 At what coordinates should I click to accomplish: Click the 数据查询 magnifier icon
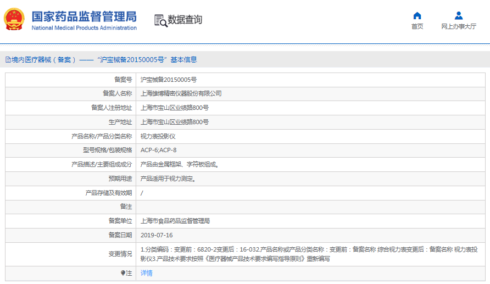pyautogui.click(x=160, y=20)
